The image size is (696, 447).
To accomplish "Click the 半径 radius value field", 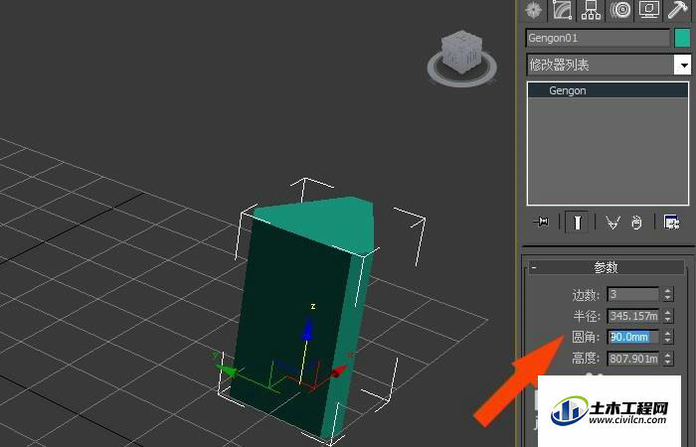I will (x=633, y=316).
